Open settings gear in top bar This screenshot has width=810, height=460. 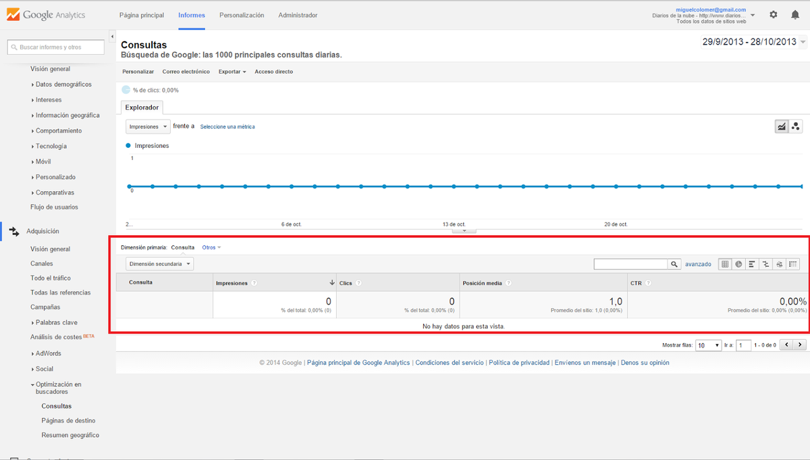pyautogui.click(x=774, y=15)
